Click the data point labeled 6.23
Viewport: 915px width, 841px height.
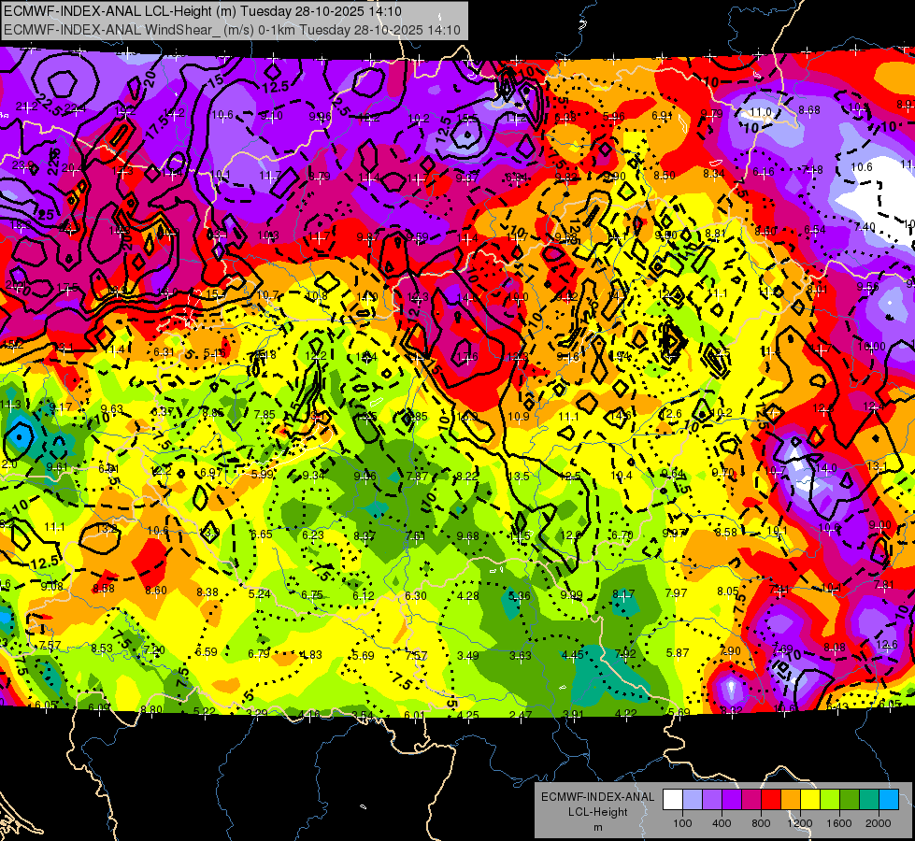coord(313,535)
